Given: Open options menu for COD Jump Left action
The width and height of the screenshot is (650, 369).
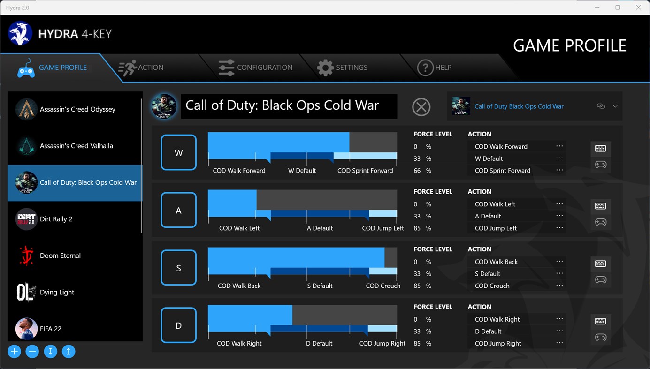Looking at the screenshot, I should (x=558, y=228).
